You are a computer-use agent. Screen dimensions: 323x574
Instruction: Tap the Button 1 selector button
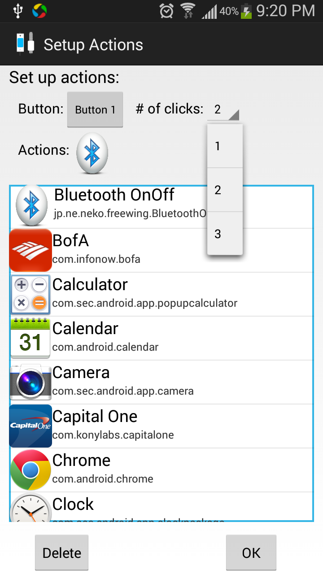(x=95, y=109)
